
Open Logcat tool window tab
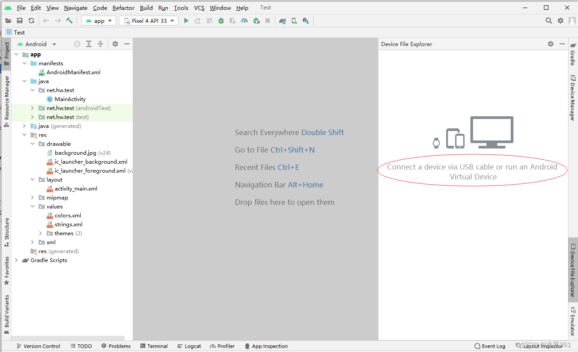click(189, 346)
